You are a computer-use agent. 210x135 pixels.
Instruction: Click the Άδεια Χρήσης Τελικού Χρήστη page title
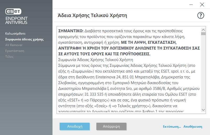click(92, 15)
